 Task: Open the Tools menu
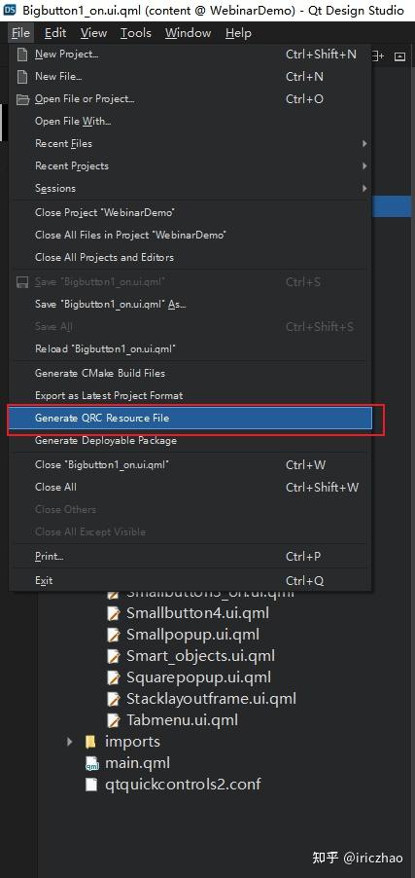[136, 33]
